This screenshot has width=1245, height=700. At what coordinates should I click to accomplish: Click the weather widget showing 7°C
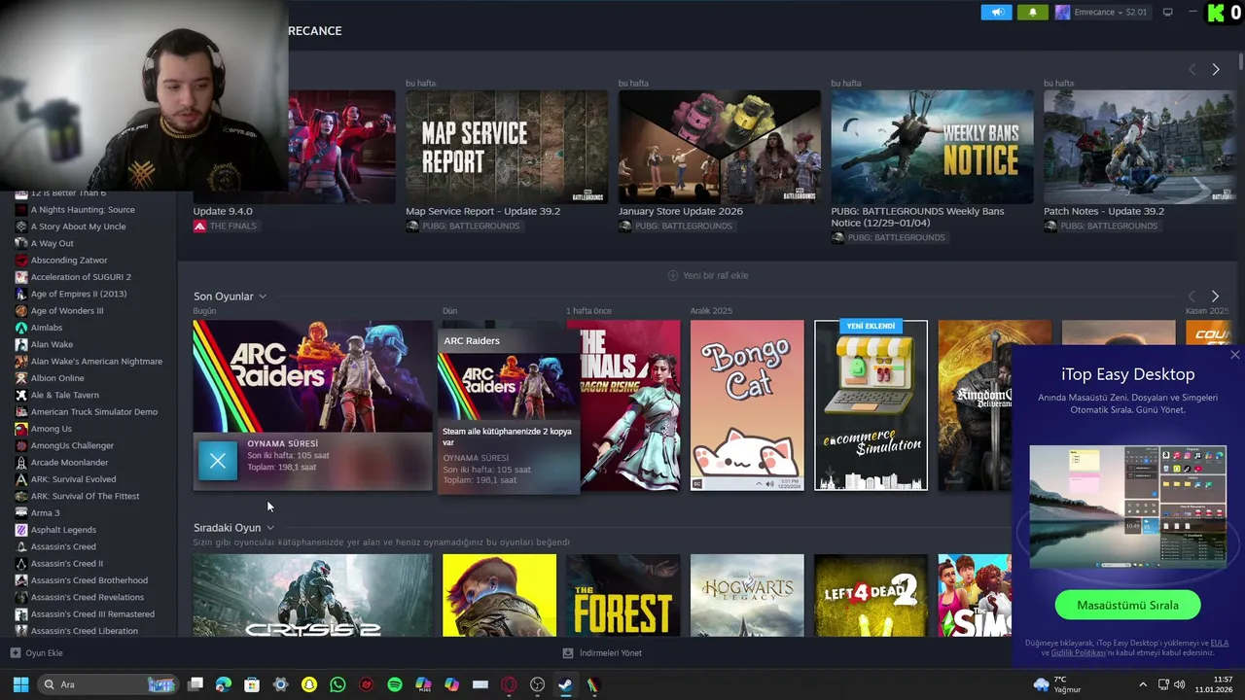(1057, 684)
